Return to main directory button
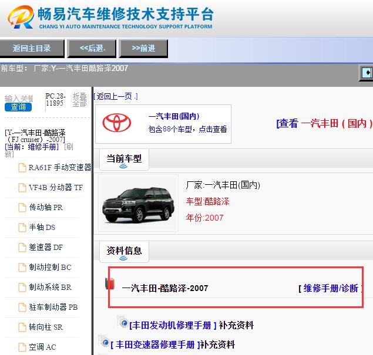This screenshot has width=373, height=355. pyautogui.click(x=32, y=49)
